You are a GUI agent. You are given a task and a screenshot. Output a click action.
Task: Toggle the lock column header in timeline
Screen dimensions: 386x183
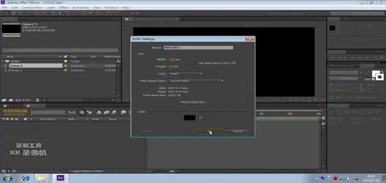(x=17, y=119)
